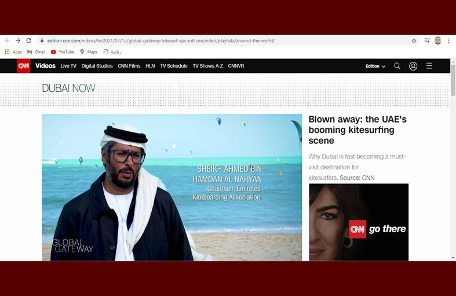Screen dimensions: 456x296
Task: Open the Gmail bookmark
Action: [x=36, y=52]
